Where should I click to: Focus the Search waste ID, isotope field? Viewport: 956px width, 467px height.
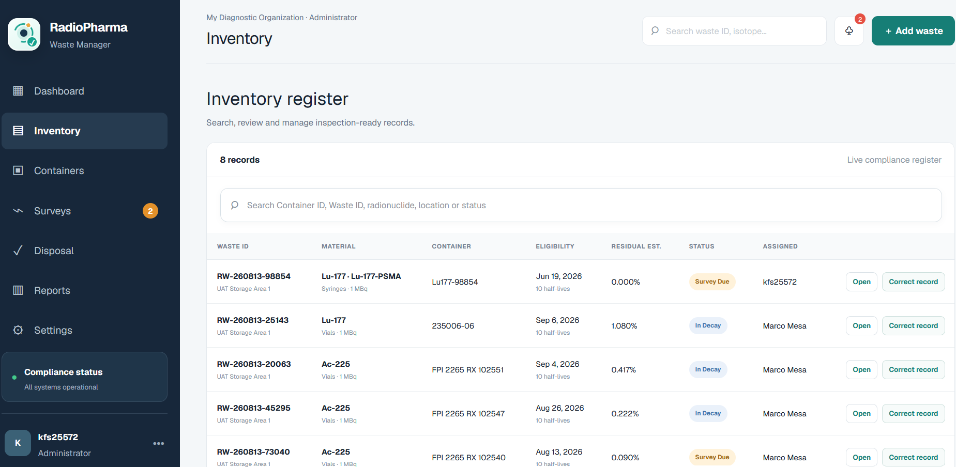pos(734,31)
